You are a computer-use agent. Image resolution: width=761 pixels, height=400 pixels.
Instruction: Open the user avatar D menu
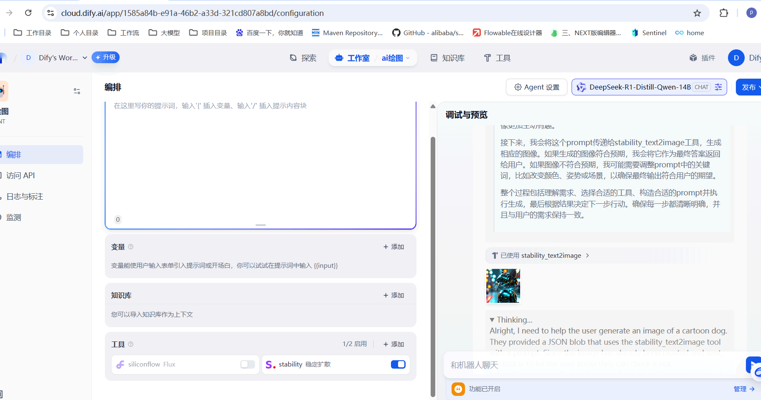click(x=736, y=58)
